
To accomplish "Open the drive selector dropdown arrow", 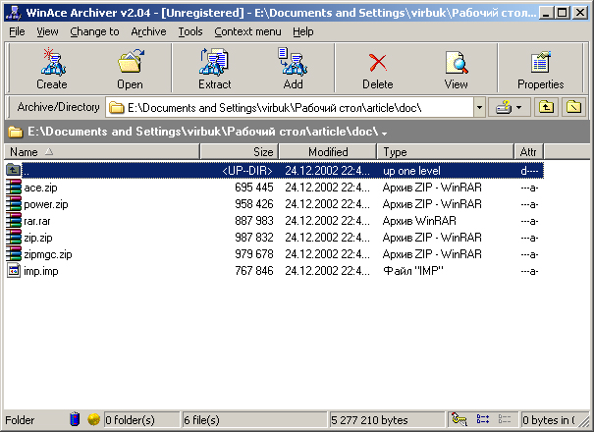I will tap(519, 108).
